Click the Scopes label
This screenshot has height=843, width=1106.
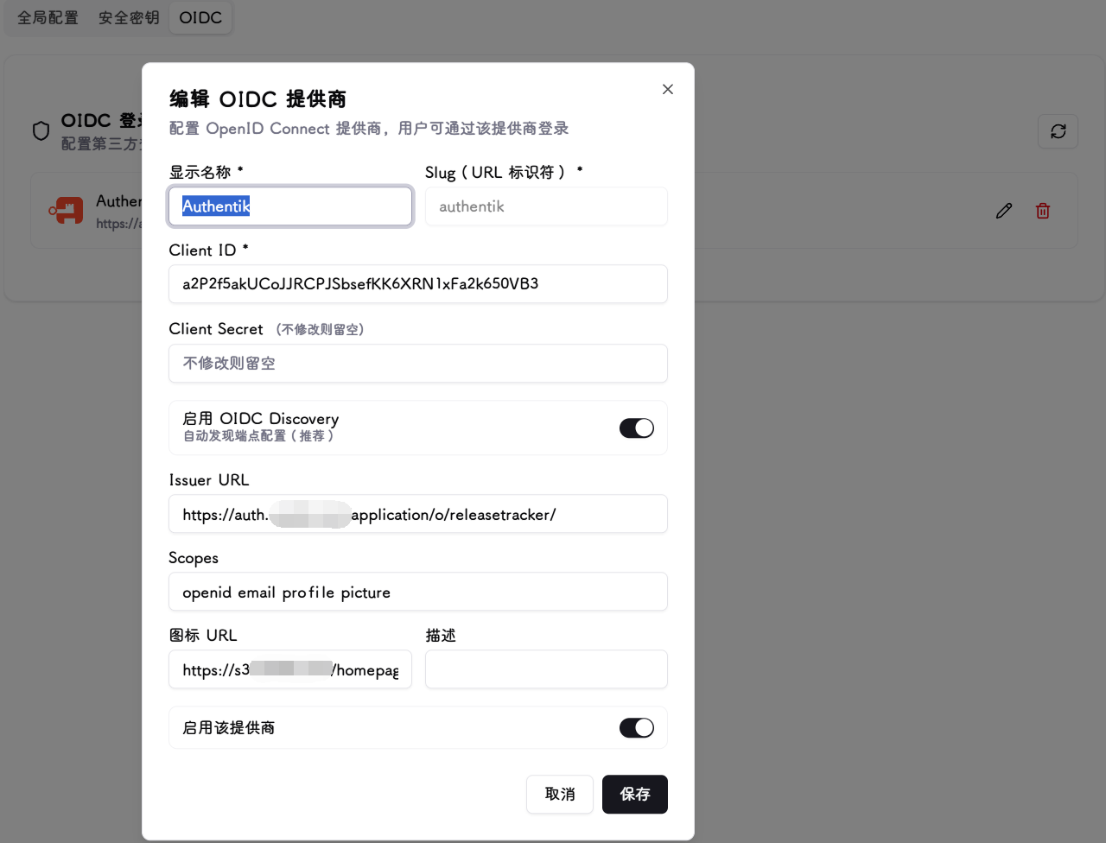(x=194, y=558)
